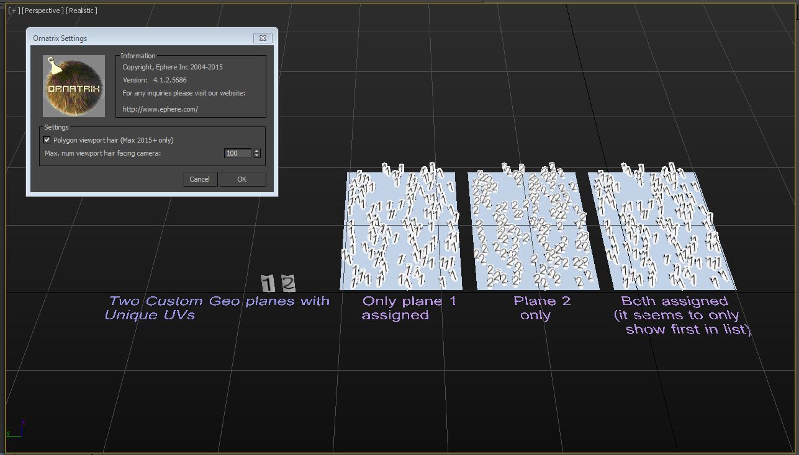The height and width of the screenshot is (455, 799).
Task: Select the small custom geo plane numbered 1
Action: [268, 284]
